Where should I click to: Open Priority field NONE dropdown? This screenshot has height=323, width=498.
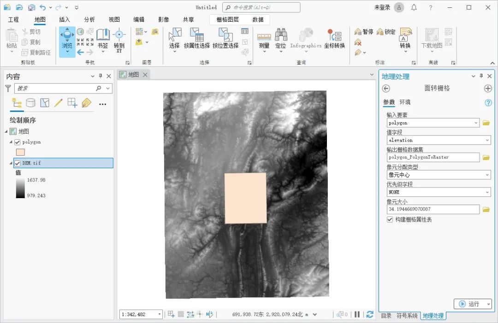487,192
